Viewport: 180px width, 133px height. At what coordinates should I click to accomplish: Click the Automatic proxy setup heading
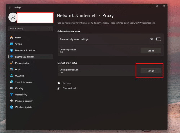coord(69,31)
